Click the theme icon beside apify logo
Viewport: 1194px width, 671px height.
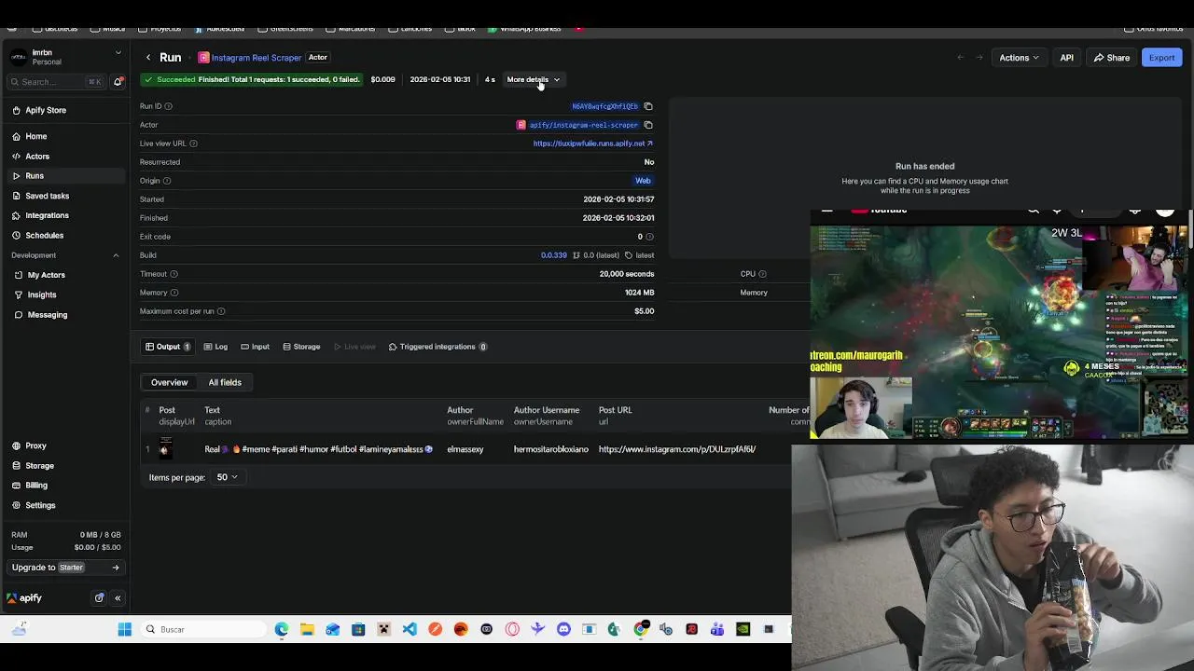99,598
